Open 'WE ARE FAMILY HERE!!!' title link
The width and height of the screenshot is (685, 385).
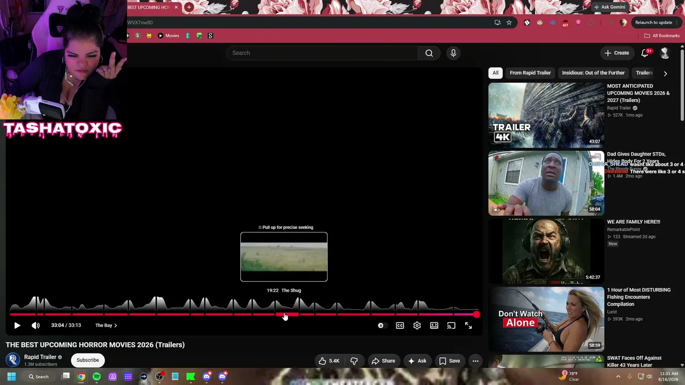(633, 222)
